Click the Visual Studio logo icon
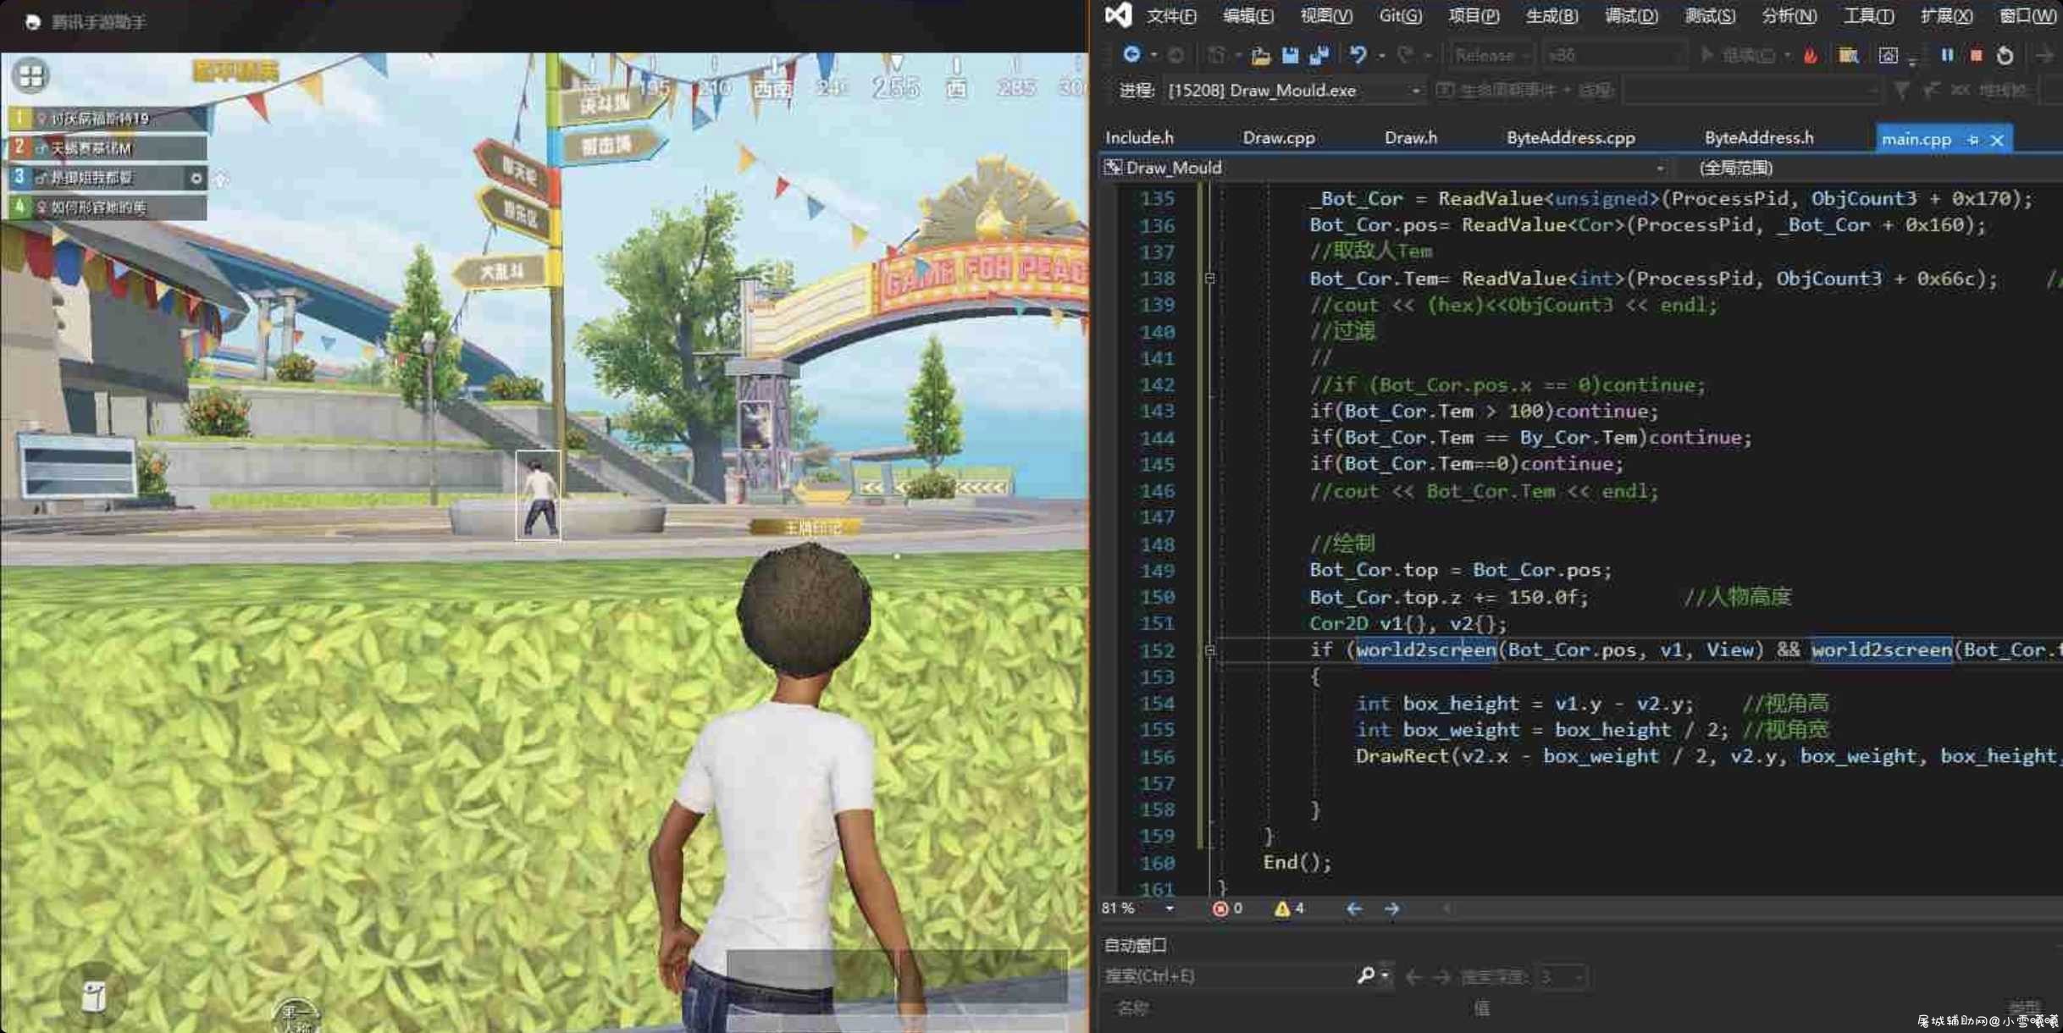The width and height of the screenshot is (2063, 1033). [x=1118, y=14]
